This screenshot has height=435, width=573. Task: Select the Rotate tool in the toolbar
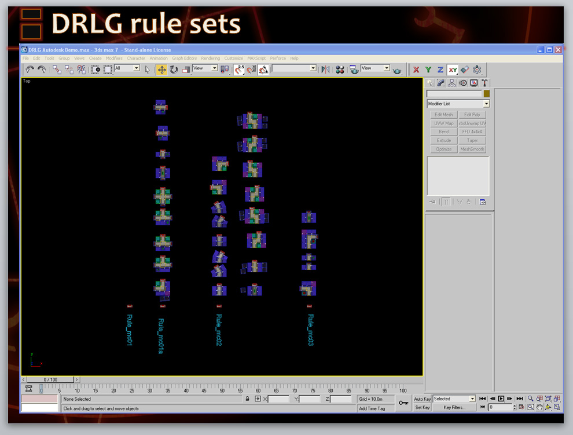pos(174,70)
